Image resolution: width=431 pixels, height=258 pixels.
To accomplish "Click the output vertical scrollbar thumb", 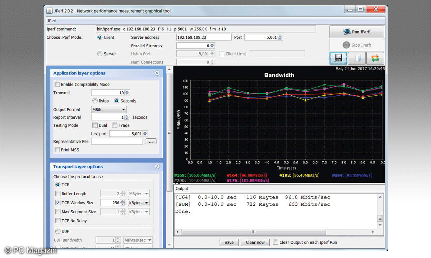I will pos(380,219).
